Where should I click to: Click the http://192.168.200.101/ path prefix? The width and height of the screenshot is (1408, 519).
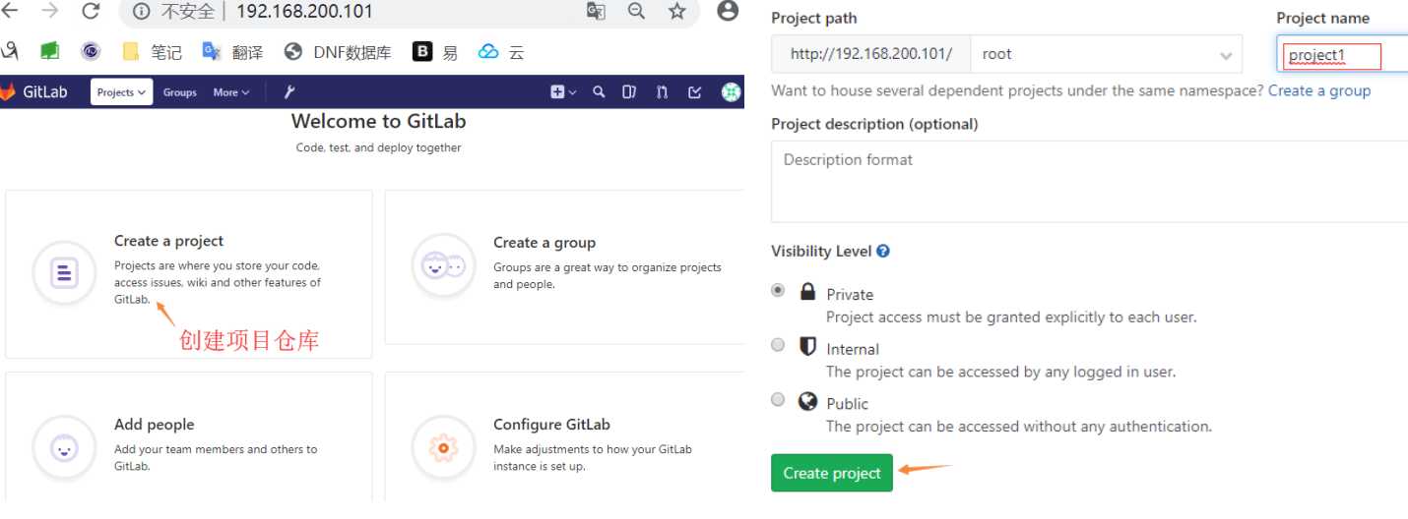pyautogui.click(x=871, y=54)
